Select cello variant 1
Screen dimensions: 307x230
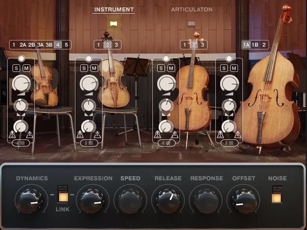185,45
